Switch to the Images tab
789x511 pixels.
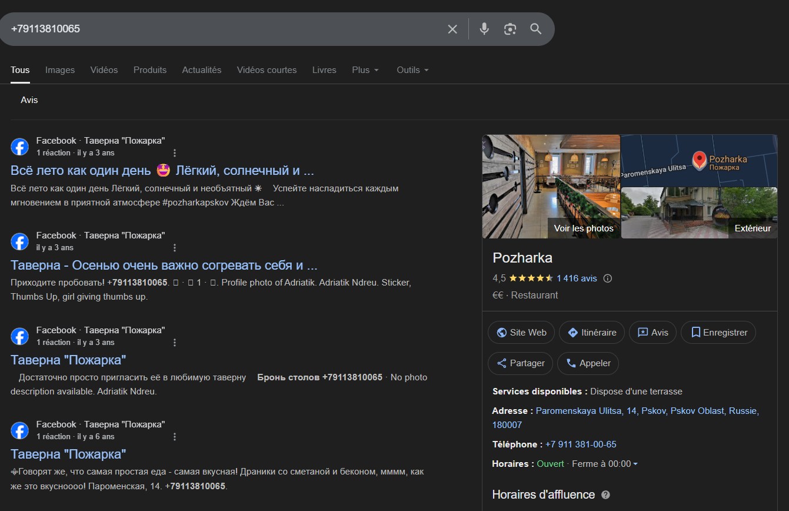pos(60,70)
